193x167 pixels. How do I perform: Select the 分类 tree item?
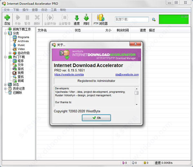(x=16, y=33)
